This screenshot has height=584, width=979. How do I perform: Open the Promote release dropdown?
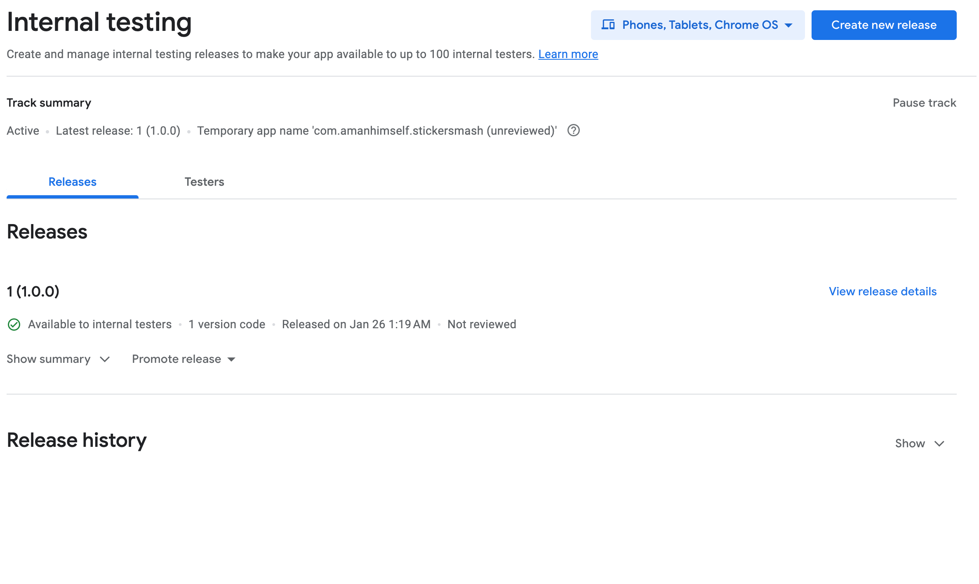click(x=177, y=359)
